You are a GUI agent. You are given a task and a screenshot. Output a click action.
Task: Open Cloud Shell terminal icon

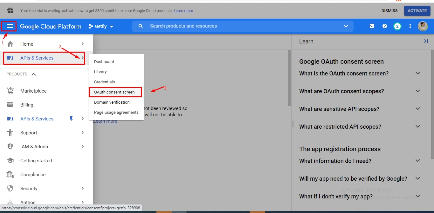(x=372, y=26)
